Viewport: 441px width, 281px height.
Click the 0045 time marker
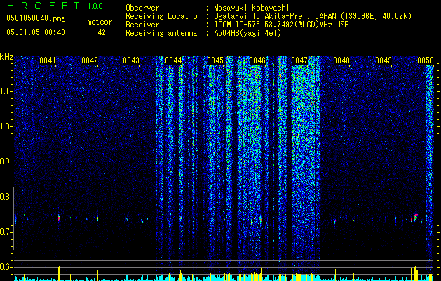click(x=215, y=60)
